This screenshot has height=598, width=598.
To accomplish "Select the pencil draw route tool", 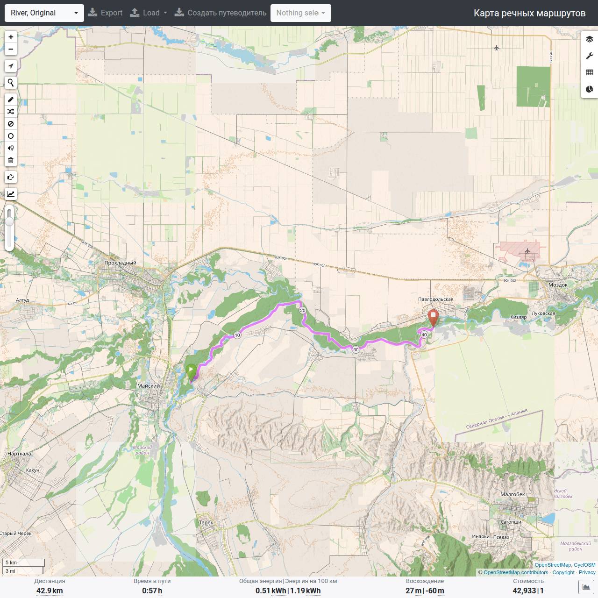I will click(x=11, y=100).
